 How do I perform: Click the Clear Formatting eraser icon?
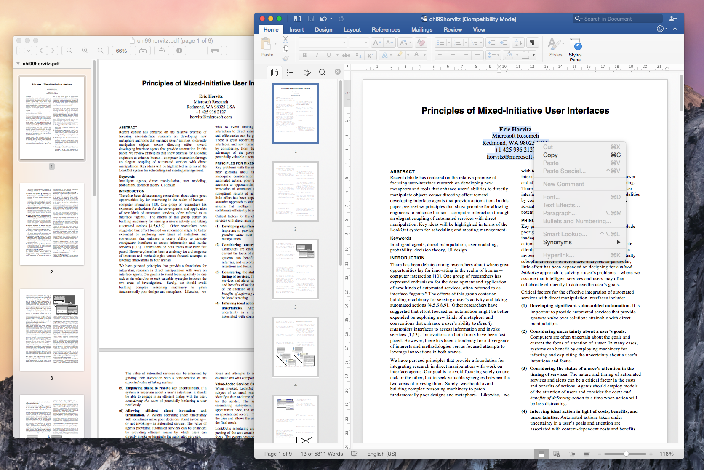tap(420, 43)
